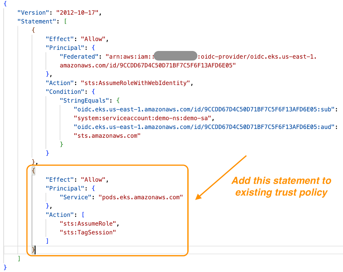Click the "Version" key in the policy

pyautogui.click(x=33, y=13)
